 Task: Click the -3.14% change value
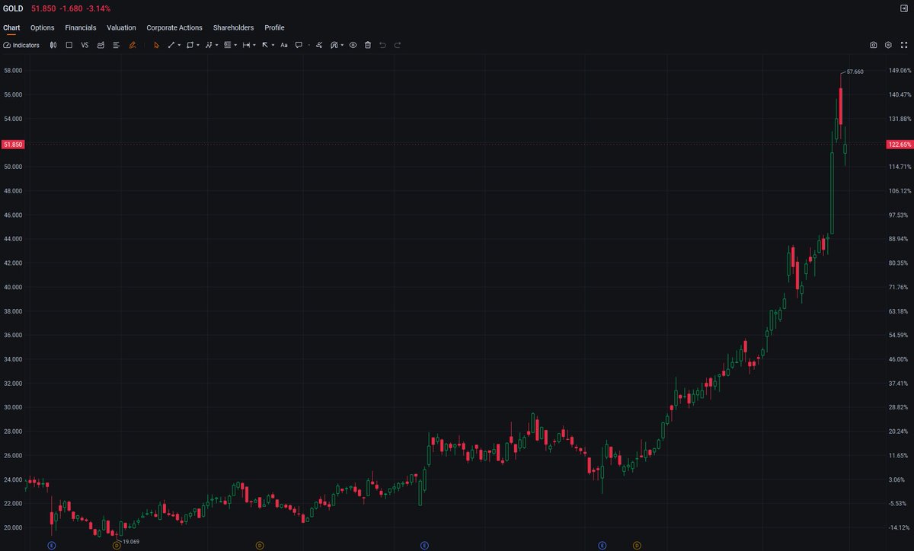98,8
